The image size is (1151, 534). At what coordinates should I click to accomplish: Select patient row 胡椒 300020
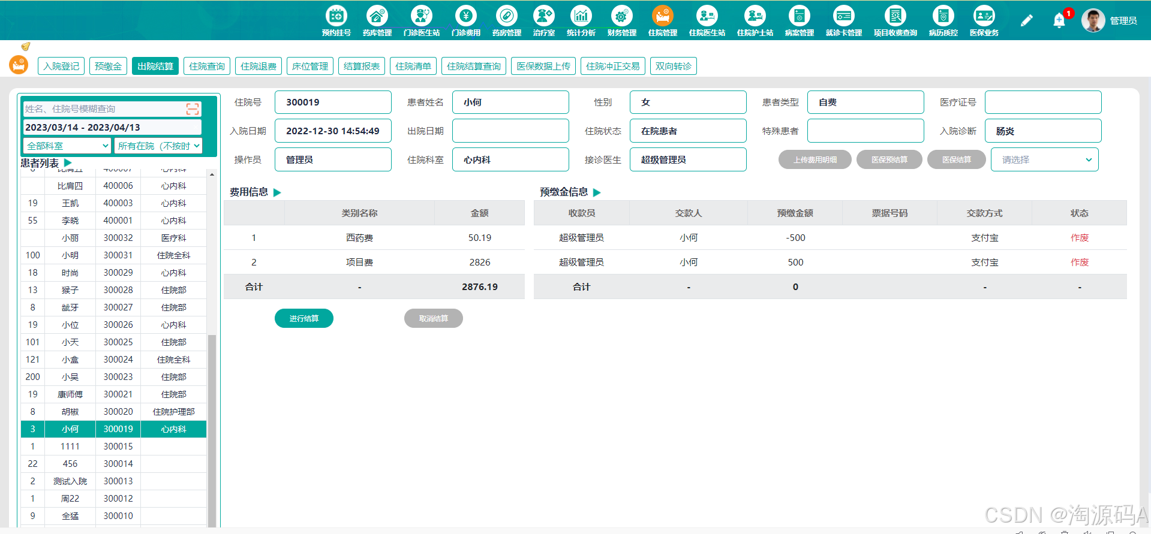click(114, 412)
